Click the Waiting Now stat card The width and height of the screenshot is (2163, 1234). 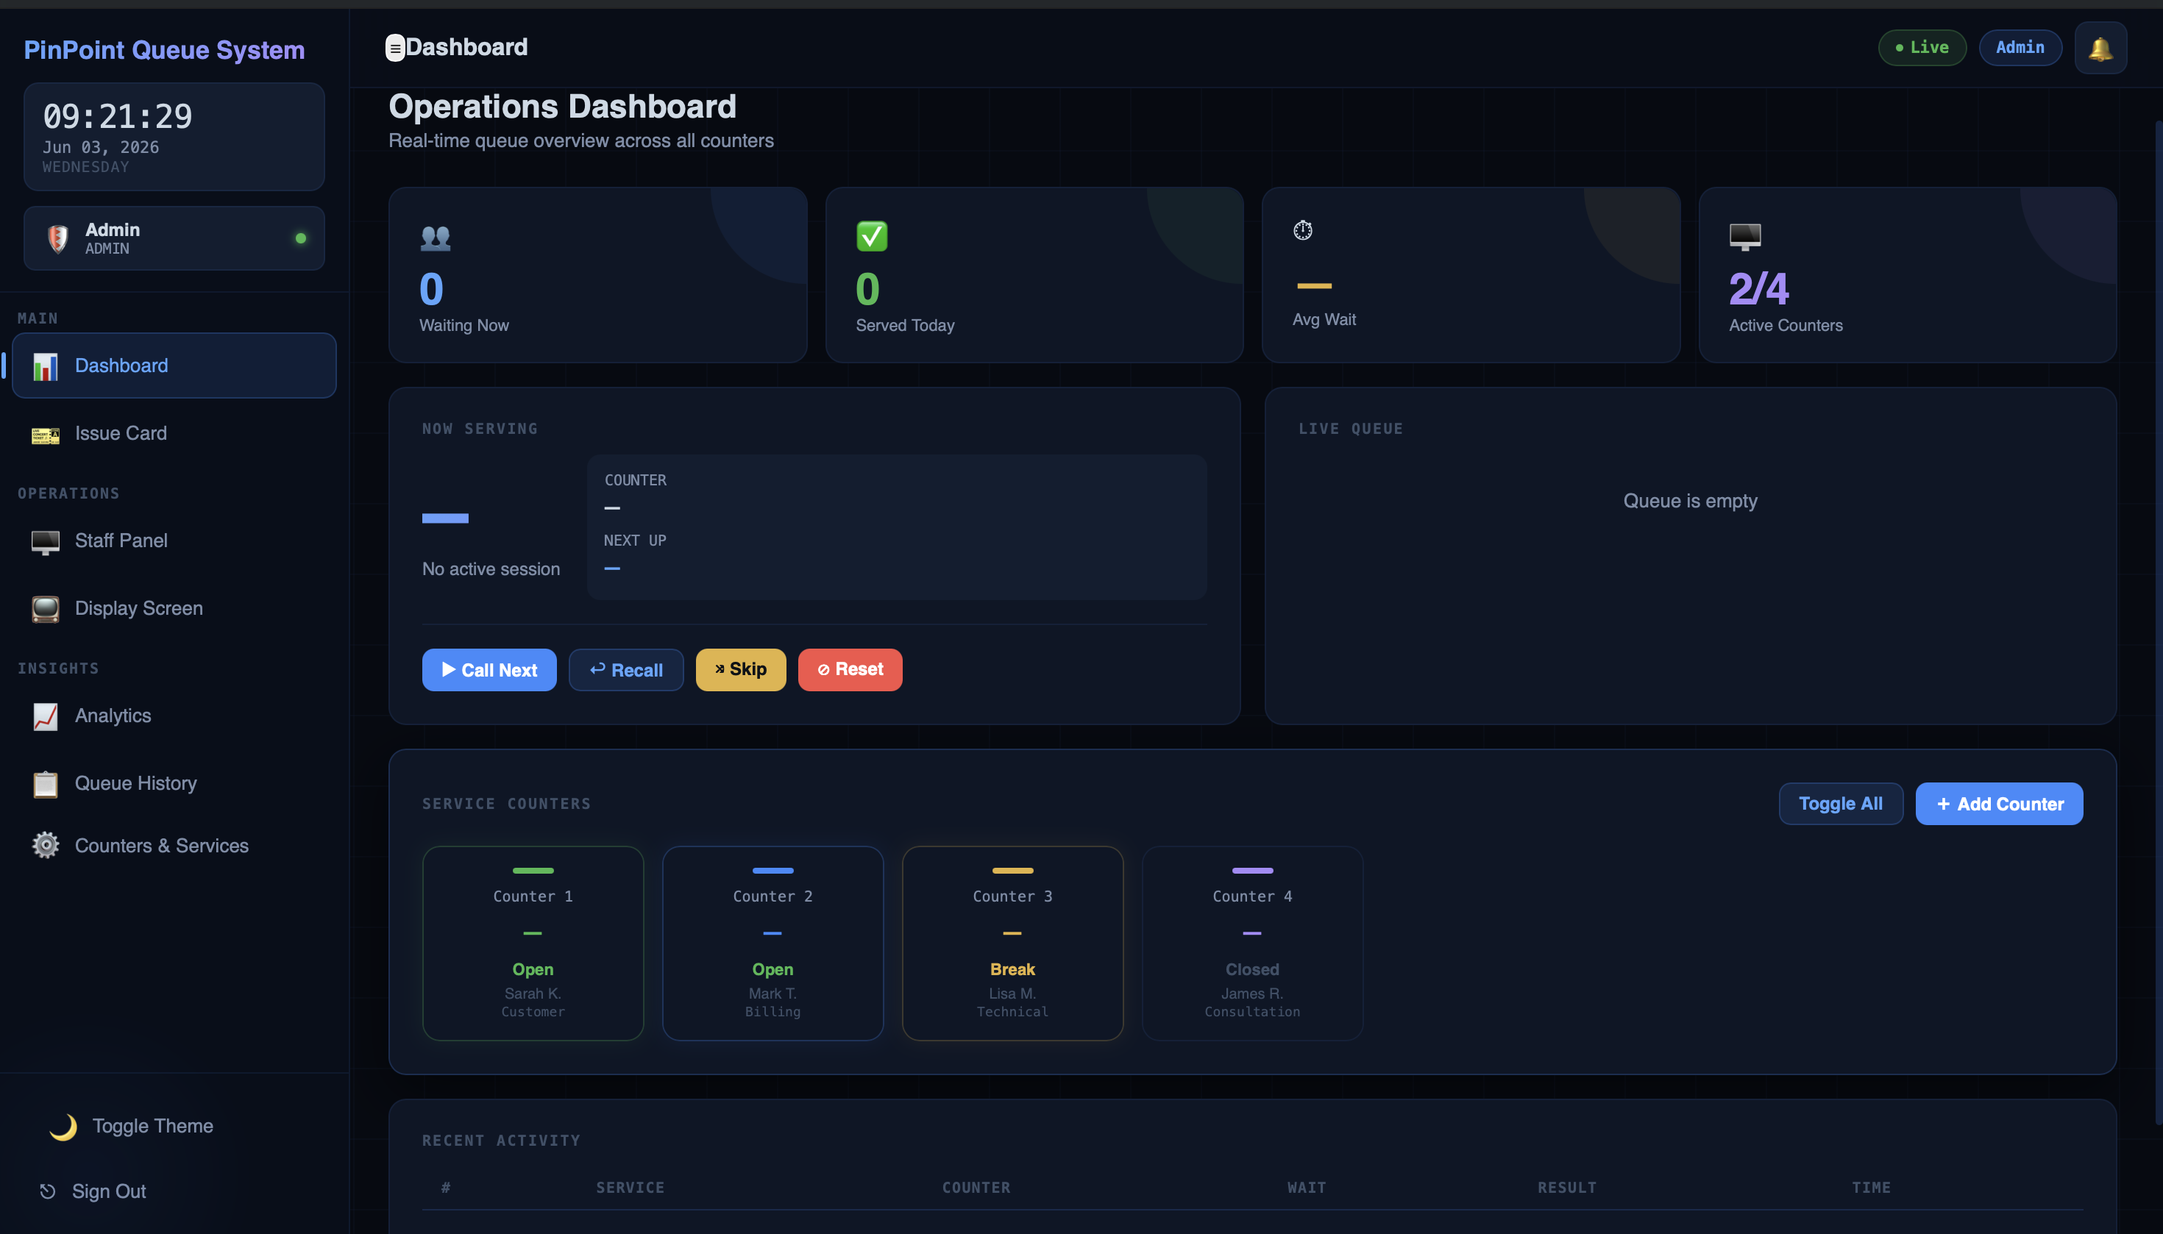click(598, 276)
